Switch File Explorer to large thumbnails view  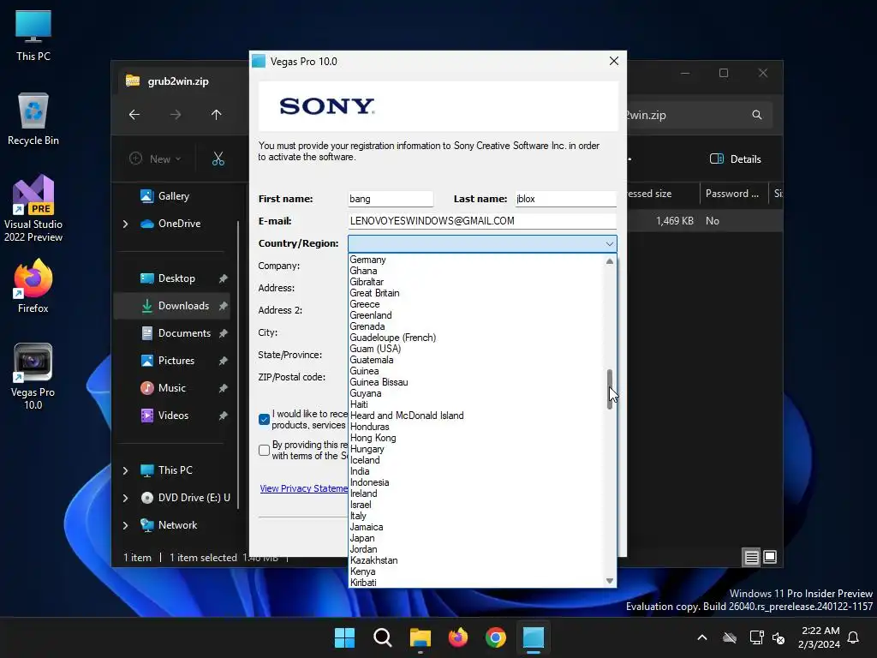tap(770, 557)
